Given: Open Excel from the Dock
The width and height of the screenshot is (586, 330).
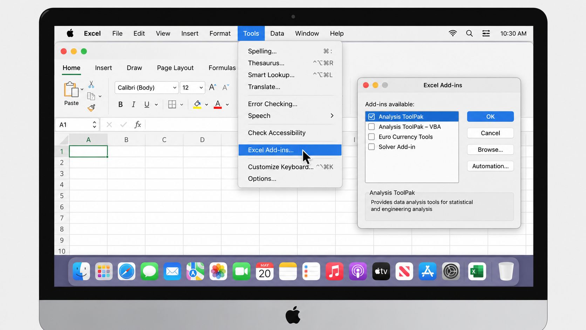Looking at the screenshot, I should click(x=477, y=271).
